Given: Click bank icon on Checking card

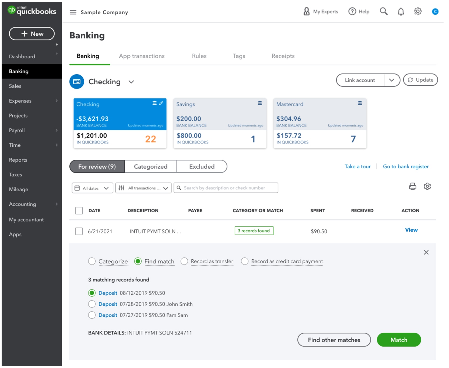Looking at the screenshot, I should click(x=154, y=103).
